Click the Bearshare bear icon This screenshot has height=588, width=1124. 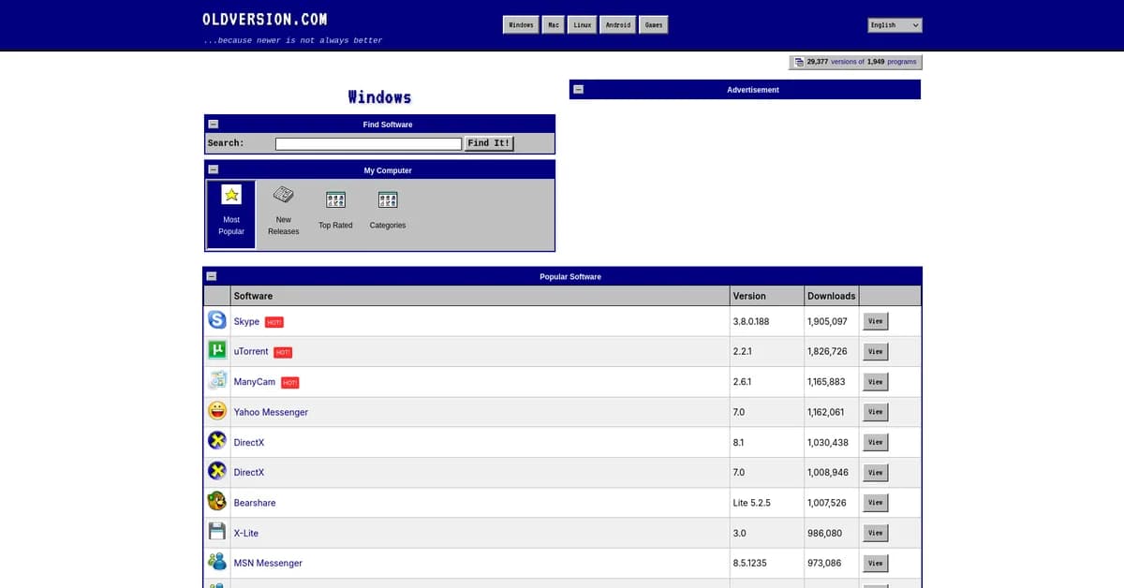tap(217, 502)
